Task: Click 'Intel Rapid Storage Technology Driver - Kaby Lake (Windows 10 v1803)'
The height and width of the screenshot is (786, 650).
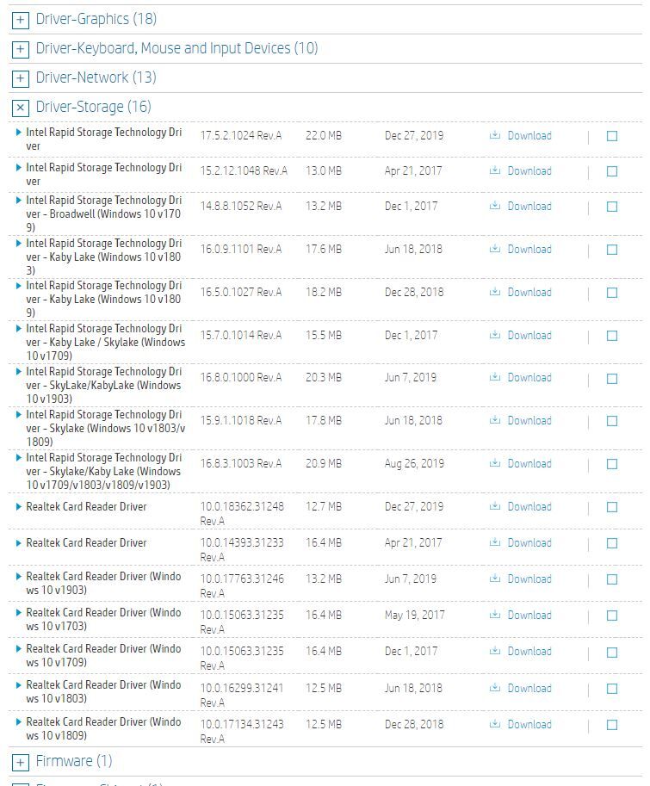Action: (x=103, y=257)
